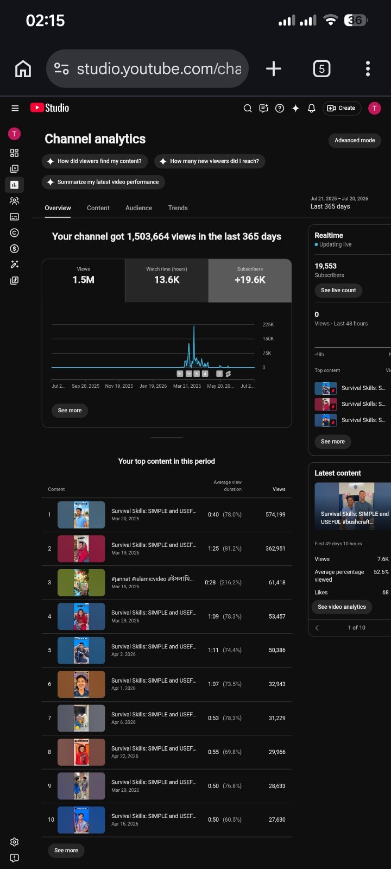
Task: Click the Create button
Action: click(342, 108)
